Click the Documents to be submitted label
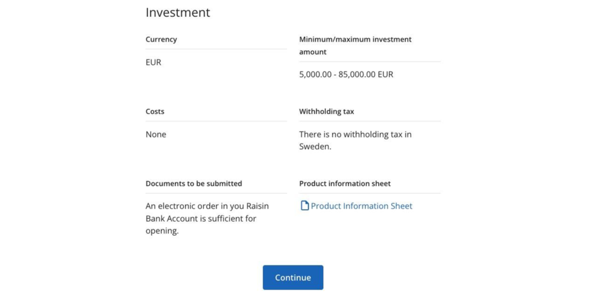 pos(193,183)
